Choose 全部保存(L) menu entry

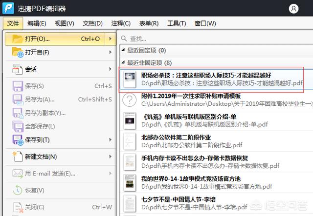tap(60, 126)
